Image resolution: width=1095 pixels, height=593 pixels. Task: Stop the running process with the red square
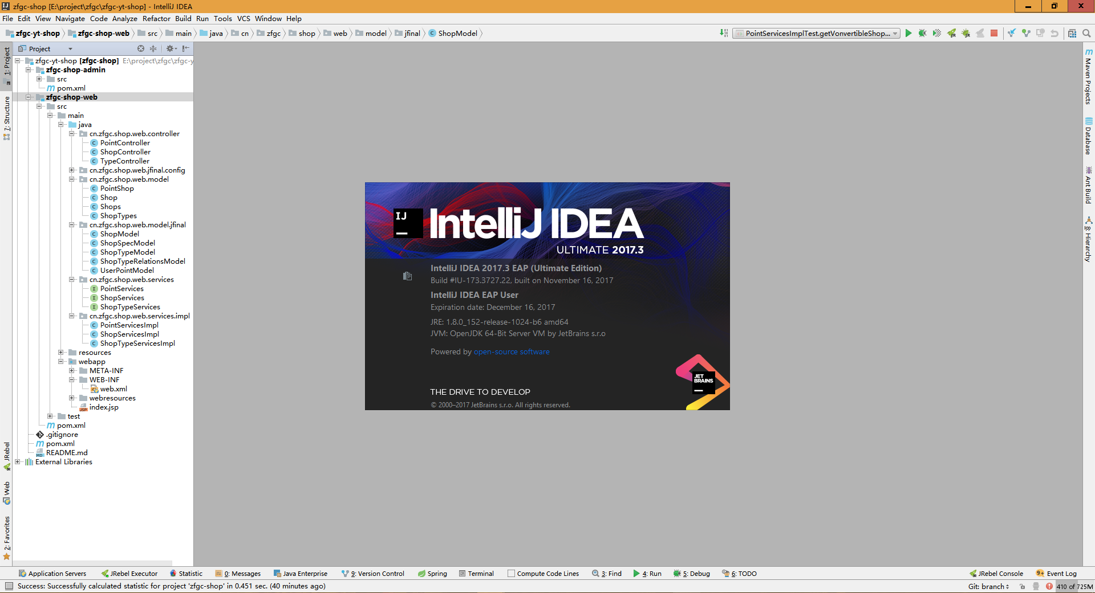[994, 33]
